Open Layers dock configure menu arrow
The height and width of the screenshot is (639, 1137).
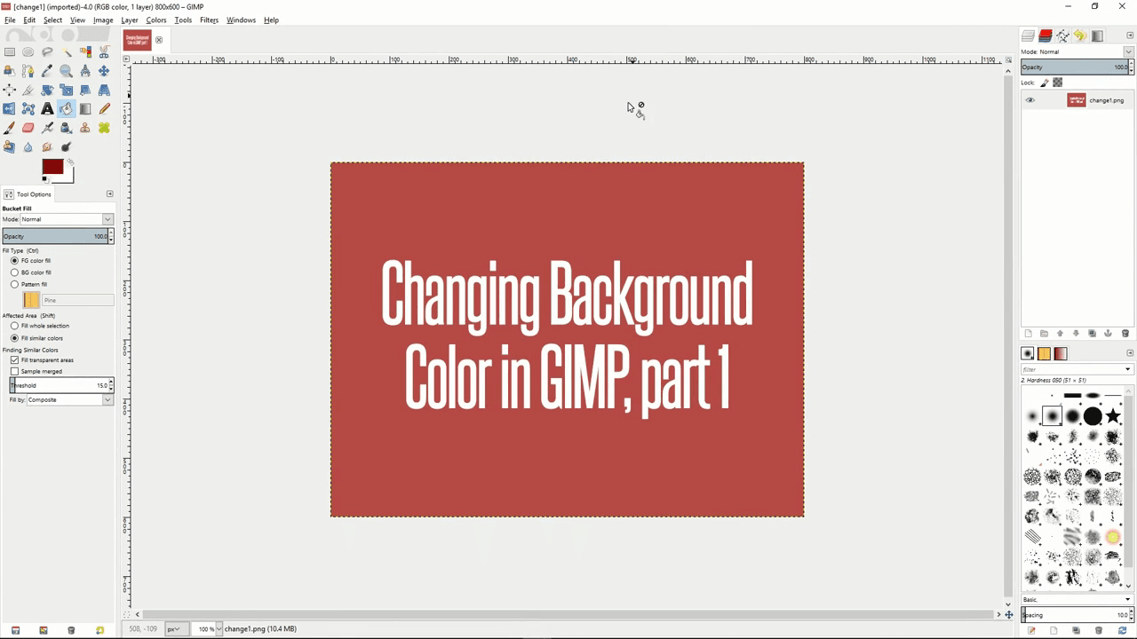point(1130,35)
